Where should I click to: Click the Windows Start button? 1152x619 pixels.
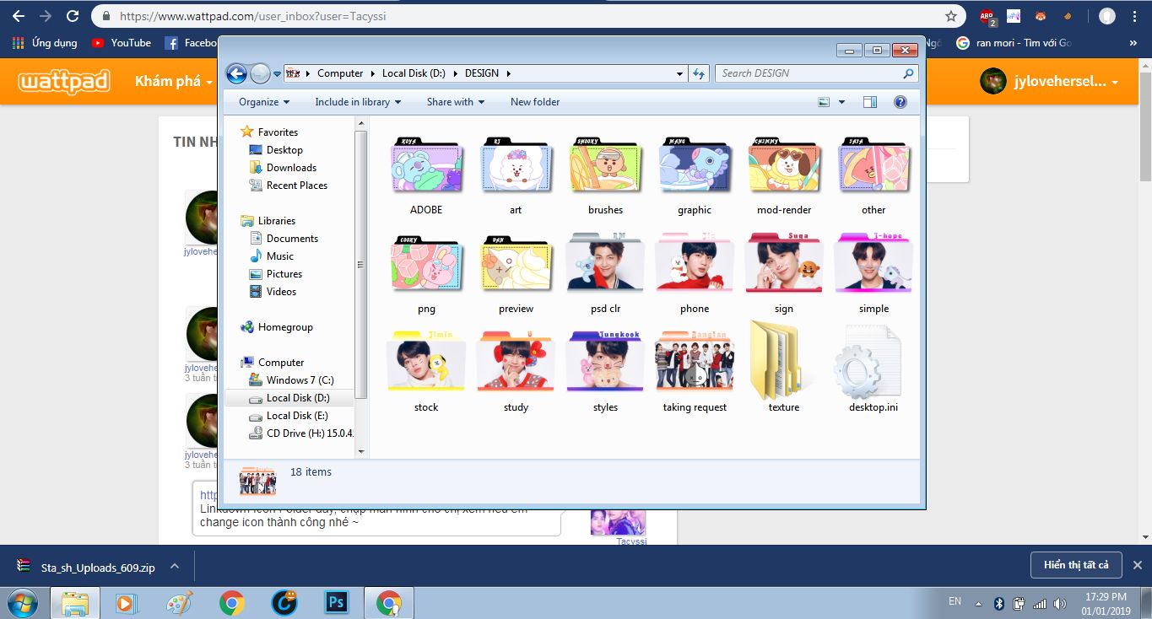24,603
